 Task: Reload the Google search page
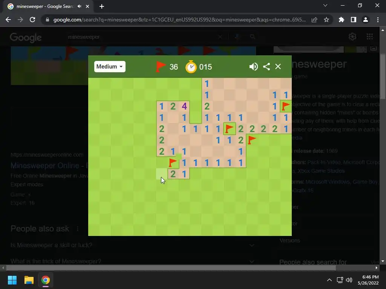click(x=32, y=20)
